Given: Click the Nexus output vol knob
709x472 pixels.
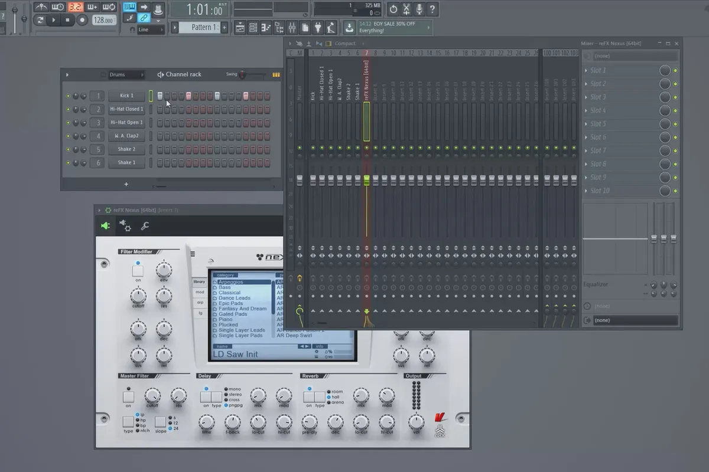Looking at the screenshot, I should [x=417, y=422].
